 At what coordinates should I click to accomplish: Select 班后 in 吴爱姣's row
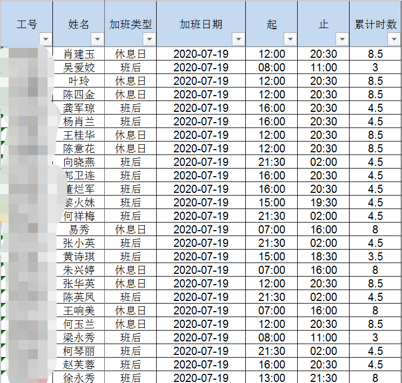click(x=131, y=68)
